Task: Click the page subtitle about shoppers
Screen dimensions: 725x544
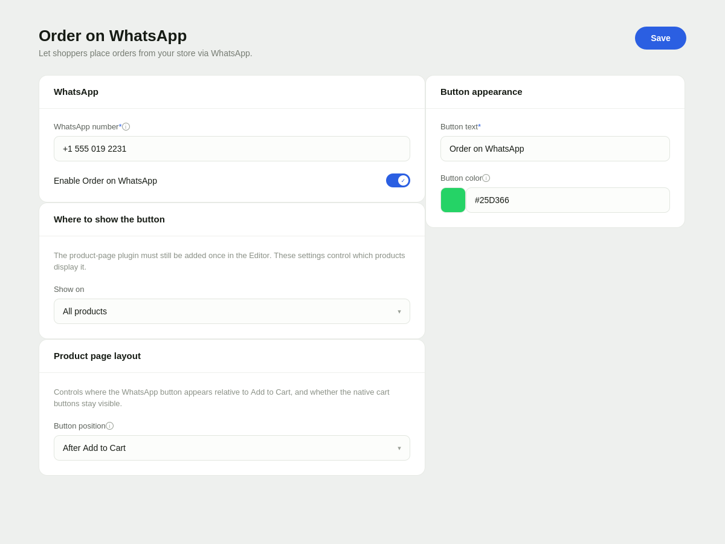Action: [146, 53]
